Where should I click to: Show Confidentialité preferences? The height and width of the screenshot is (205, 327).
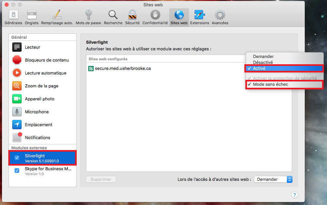pyautogui.click(x=155, y=17)
